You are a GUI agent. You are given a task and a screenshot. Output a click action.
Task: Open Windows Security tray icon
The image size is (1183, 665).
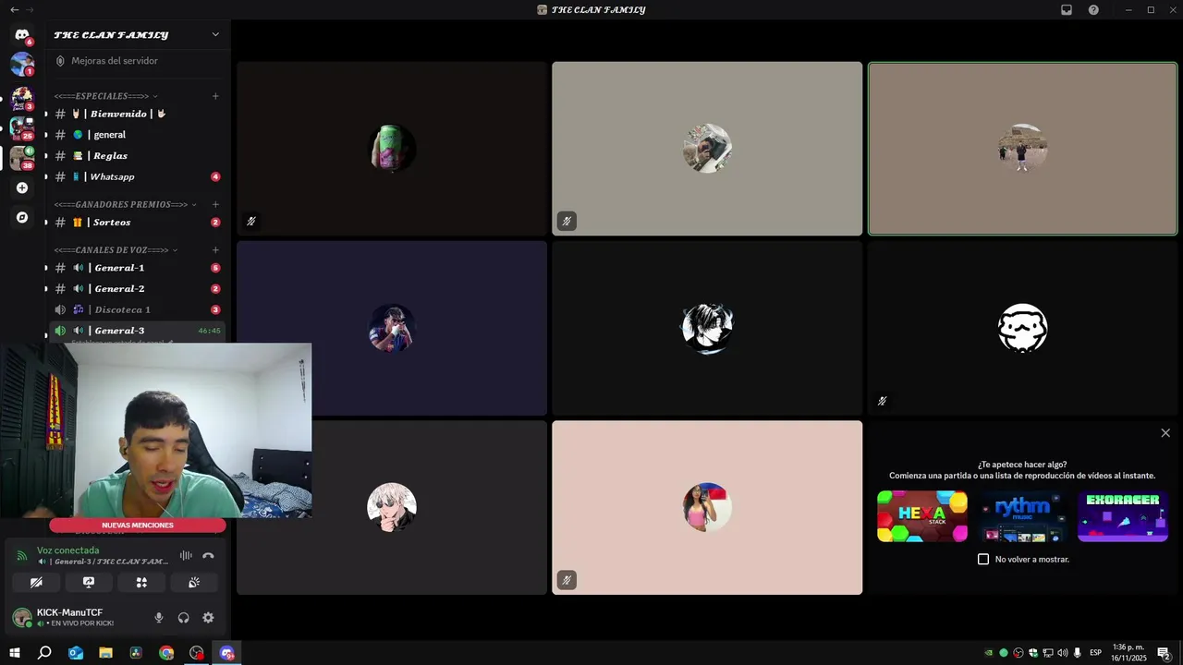point(1033,653)
